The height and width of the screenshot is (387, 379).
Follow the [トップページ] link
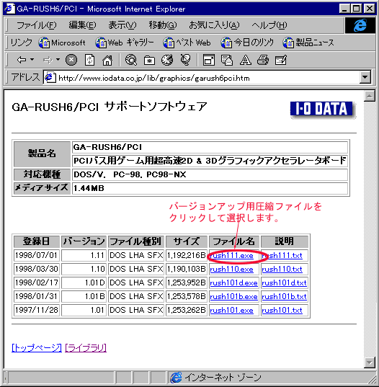pos(37,348)
